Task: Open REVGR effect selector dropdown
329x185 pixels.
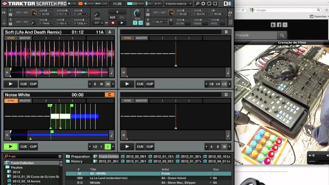Action: point(189,14)
